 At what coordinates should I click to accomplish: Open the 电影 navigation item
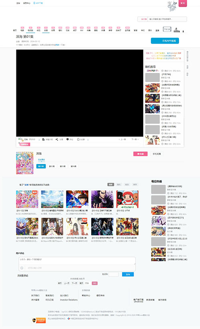(x=22, y=30)
